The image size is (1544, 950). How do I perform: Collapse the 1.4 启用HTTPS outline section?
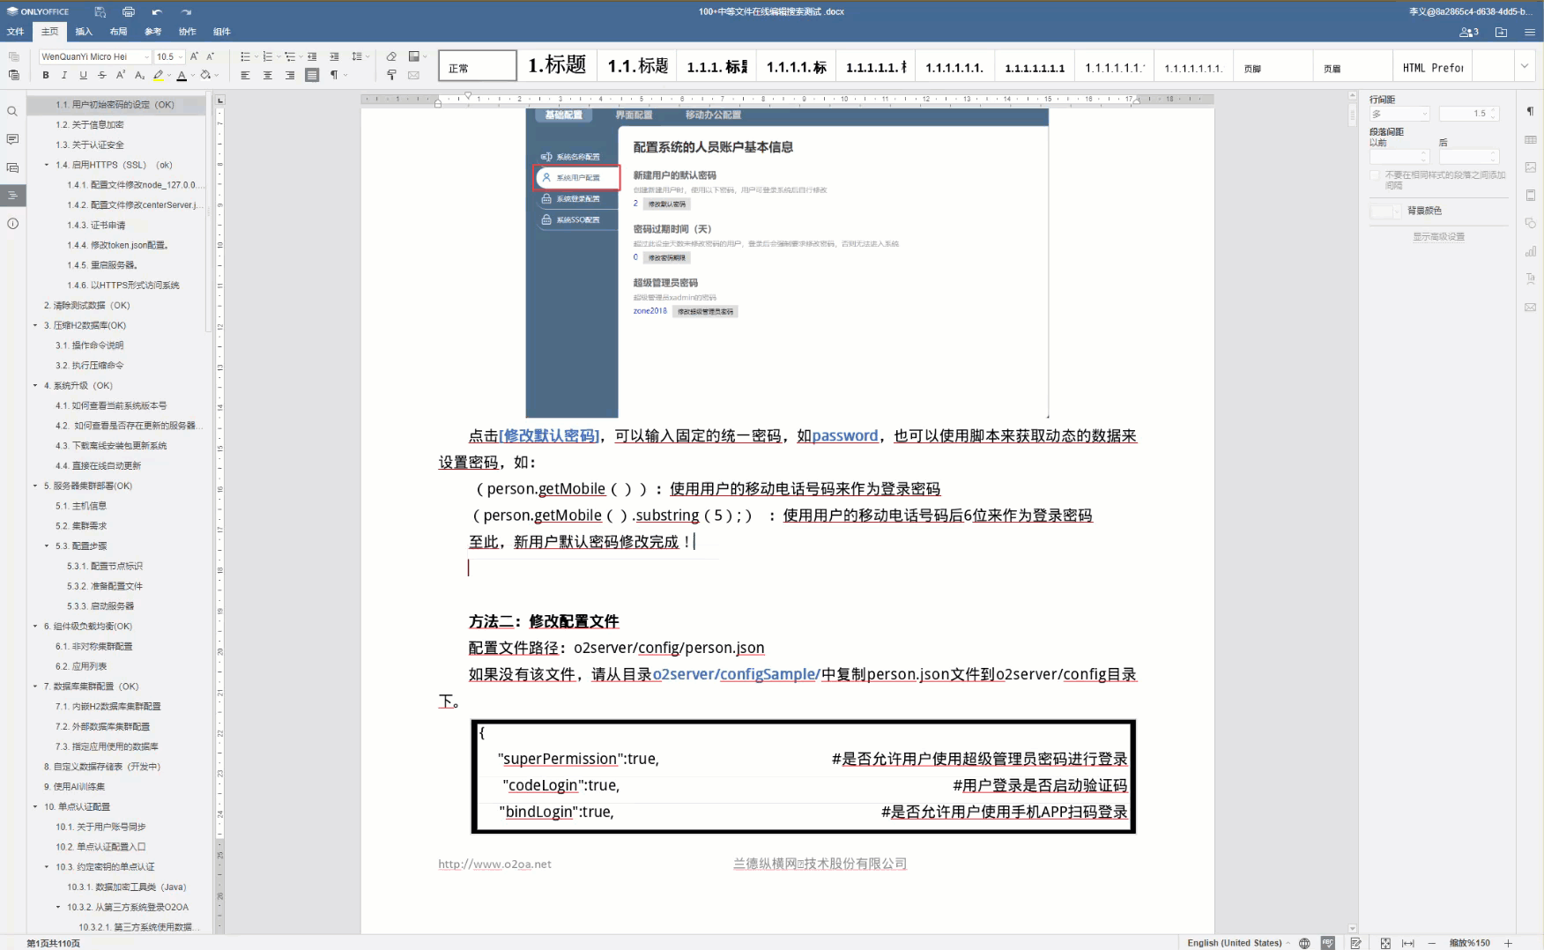tap(47, 165)
